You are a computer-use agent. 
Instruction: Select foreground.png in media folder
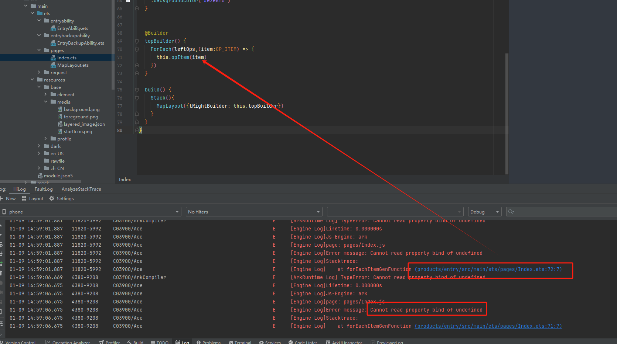[78, 117]
